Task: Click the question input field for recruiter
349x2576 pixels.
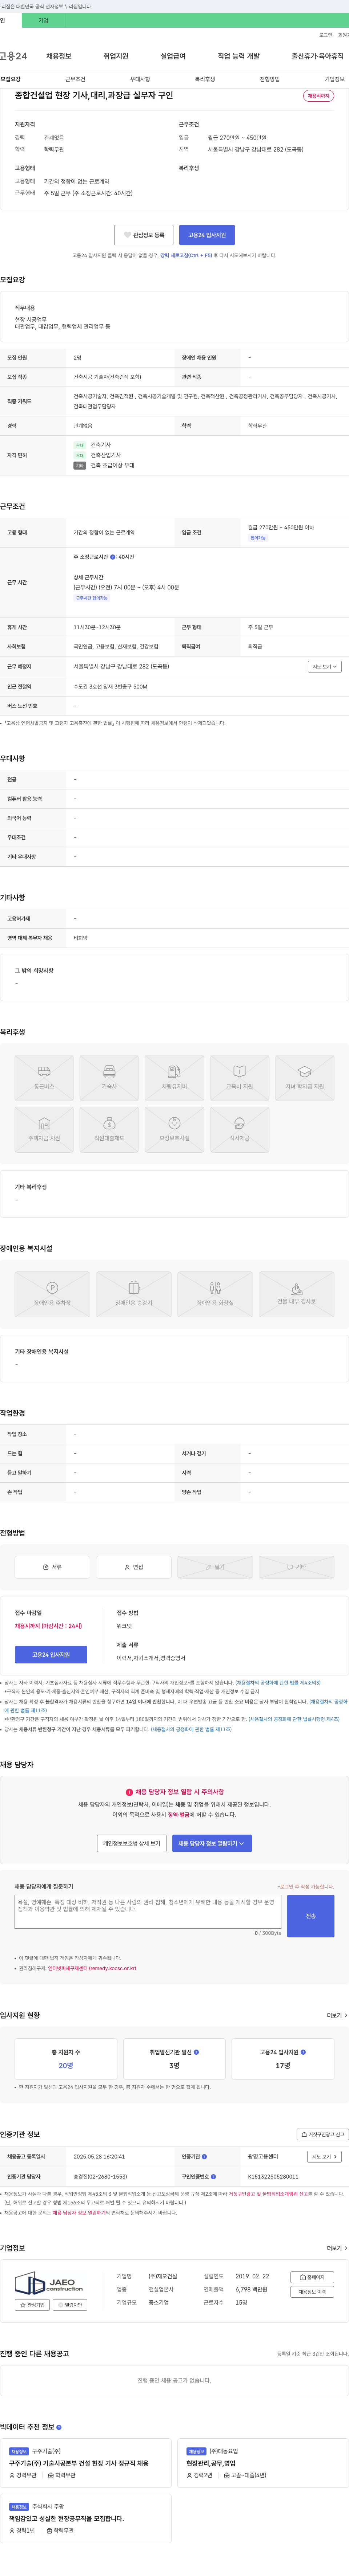Action: (148, 1912)
